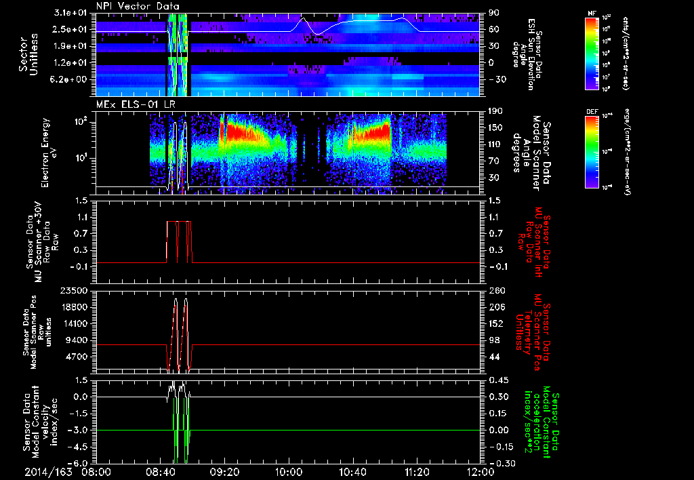Click the "98" telemetry tick label
694x480 pixels.
pos(494,340)
